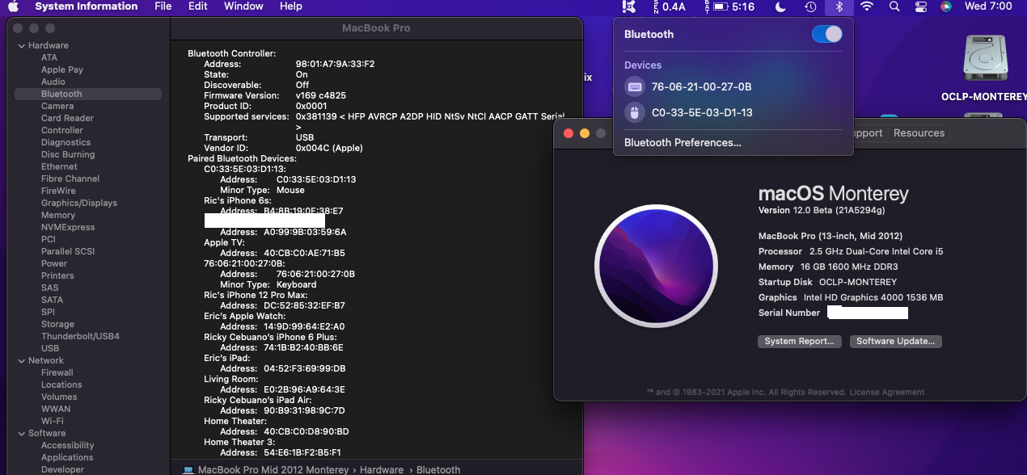Image resolution: width=1027 pixels, height=475 pixels.
Task: Click Bluetooth in the path bar
Action: coord(439,469)
